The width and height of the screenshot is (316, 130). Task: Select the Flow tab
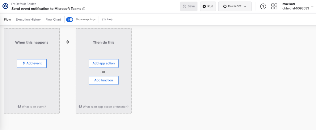tap(7, 19)
